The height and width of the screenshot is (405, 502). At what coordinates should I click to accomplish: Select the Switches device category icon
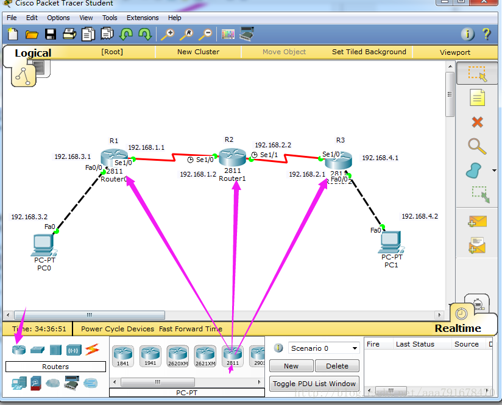37,350
